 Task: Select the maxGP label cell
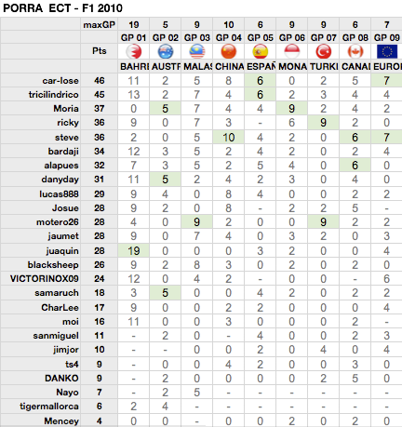tap(100, 24)
